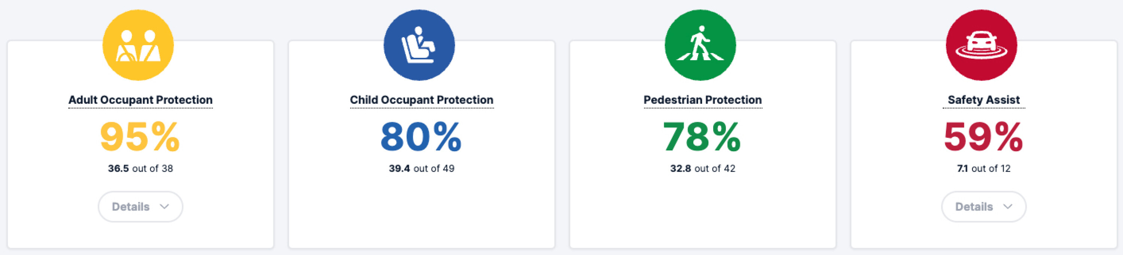Expand Details under Safety Assist
The image size is (1123, 255).
983,207
